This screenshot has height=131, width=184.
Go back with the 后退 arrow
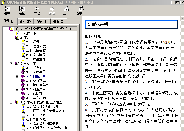click(37, 11)
